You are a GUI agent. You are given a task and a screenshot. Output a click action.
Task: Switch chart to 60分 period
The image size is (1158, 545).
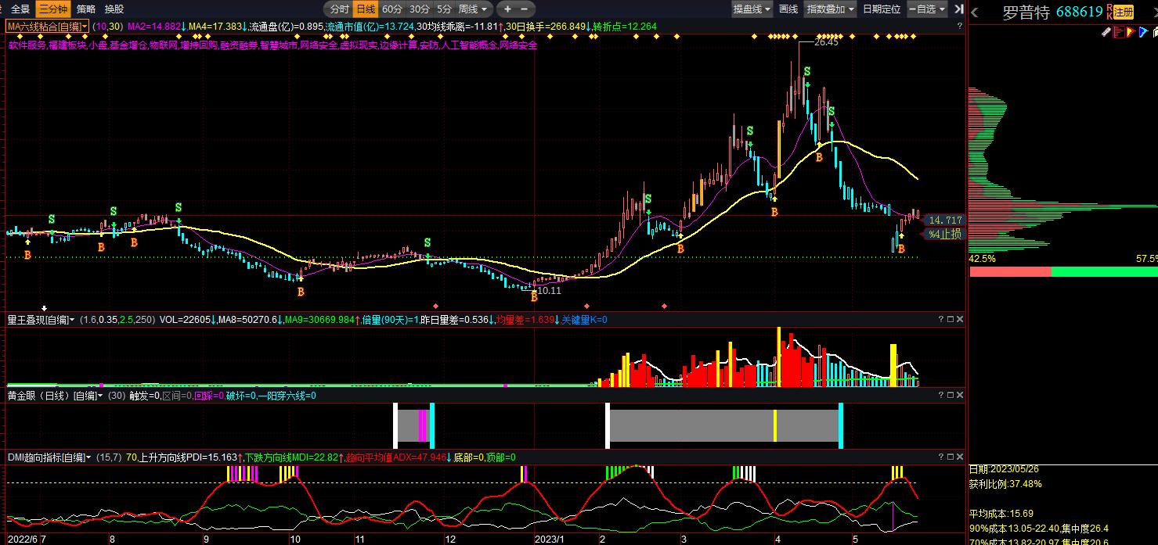(x=392, y=9)
